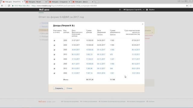
Task: Edit income date 30.09.2017
Action: [x=76, y=50]
